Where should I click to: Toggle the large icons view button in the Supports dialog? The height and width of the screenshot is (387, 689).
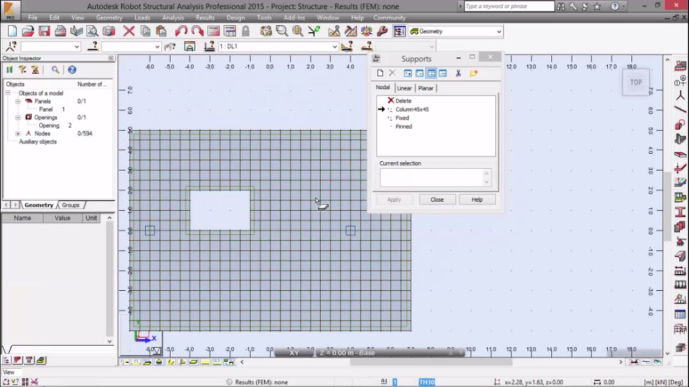coord(407,73)
